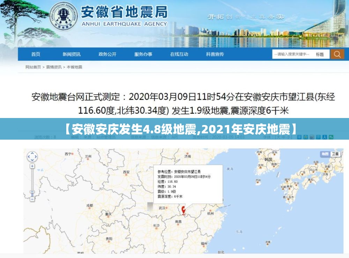349x258 pixels.
Task: Open the 首页 navigation menu
Action: point(36,54)
